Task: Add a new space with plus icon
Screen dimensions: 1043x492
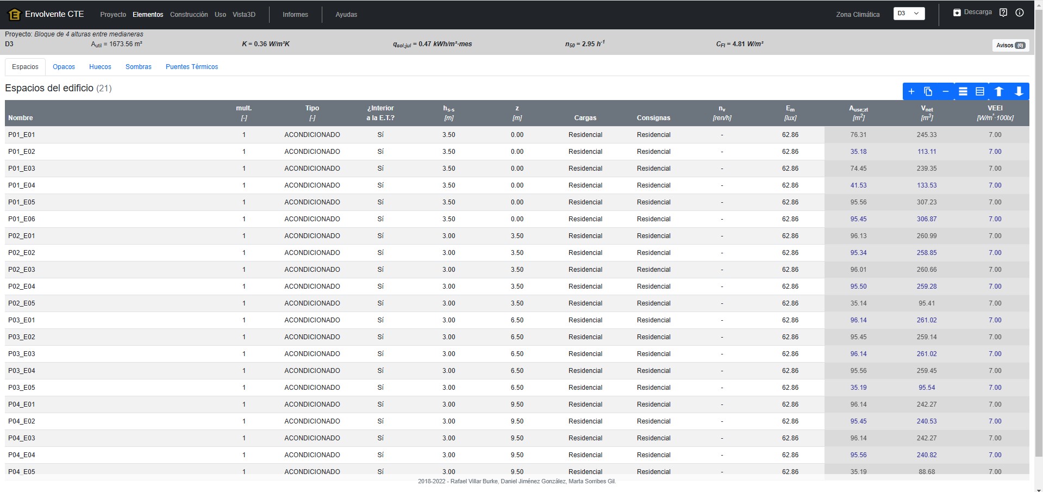Action: point(911,91)
